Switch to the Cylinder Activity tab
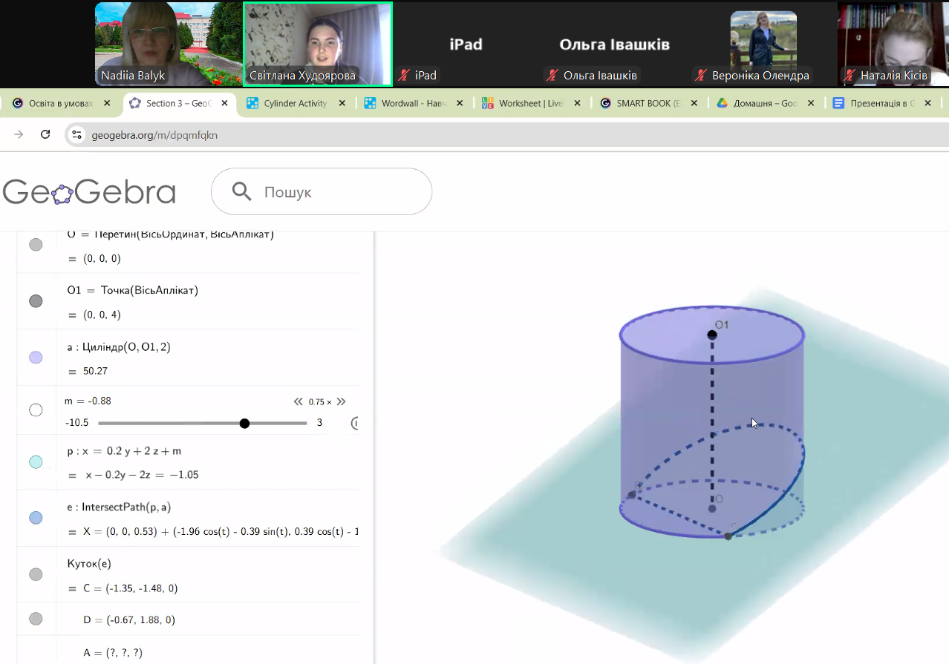The width and height of the screenshot is (949, 664). [x=295, y=103]
